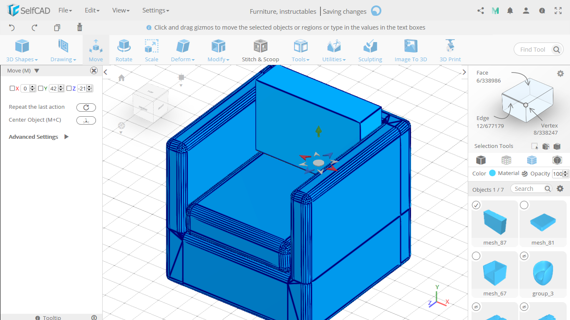
Task: Open the Deform tools dropdown
Action: 183,50
